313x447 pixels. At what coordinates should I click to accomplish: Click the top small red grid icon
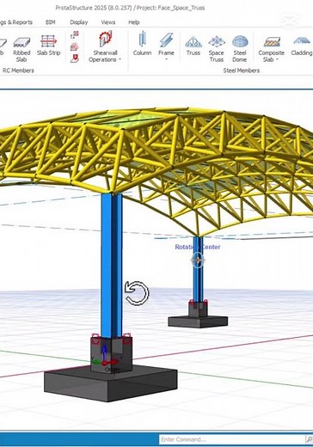[x=75, y=35]
